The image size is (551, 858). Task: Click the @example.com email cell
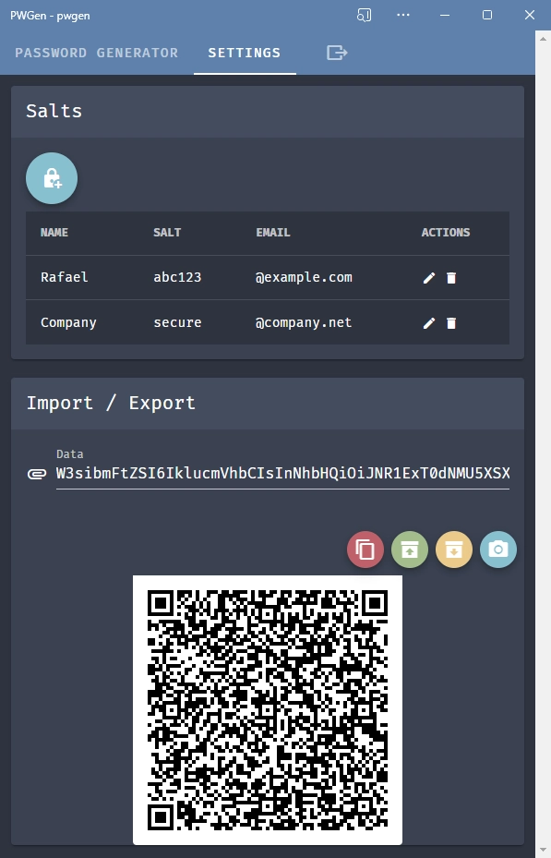pyautogui.click(x=304, y=277)
